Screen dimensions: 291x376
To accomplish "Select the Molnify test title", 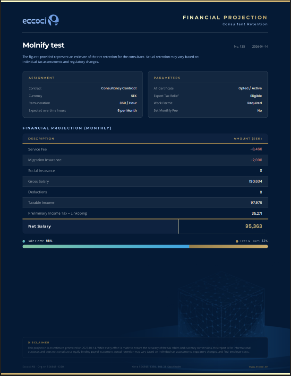I will coord(43,45).
